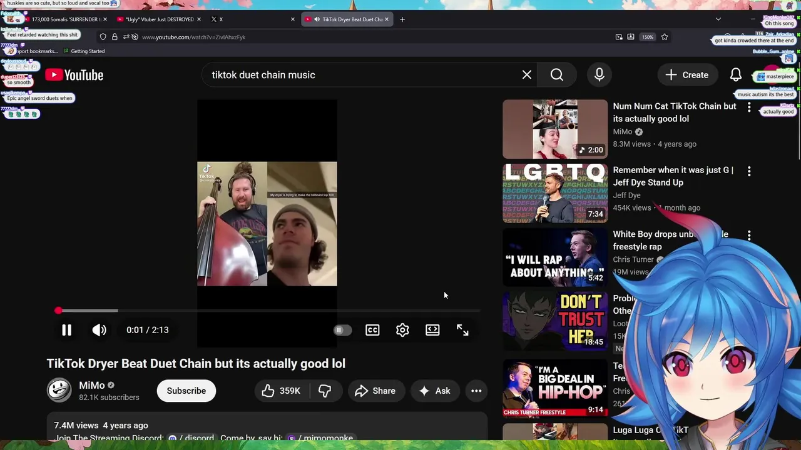Seek on the video progress bar

[267, 311]
